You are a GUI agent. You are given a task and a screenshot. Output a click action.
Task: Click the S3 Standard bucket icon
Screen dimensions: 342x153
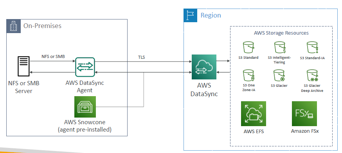click(x=248, y=47)
